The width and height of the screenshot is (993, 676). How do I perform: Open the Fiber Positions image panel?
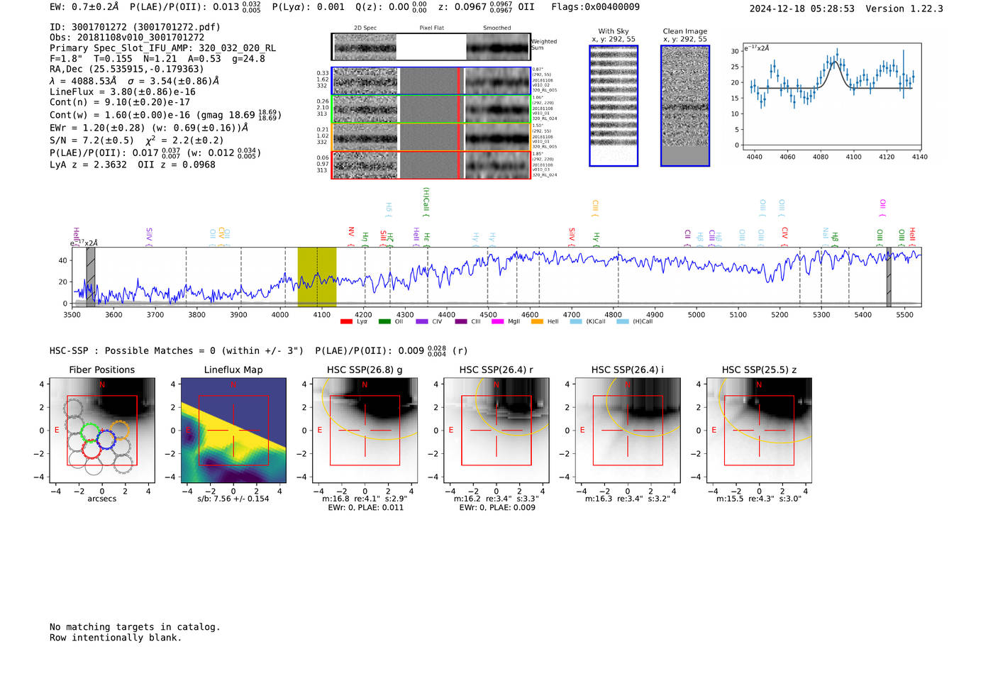coord(102,431)
